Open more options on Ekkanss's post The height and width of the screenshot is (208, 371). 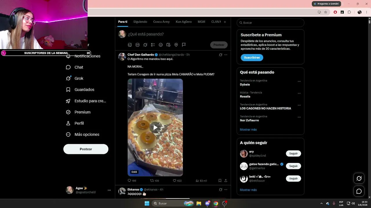tap(226, 190)
